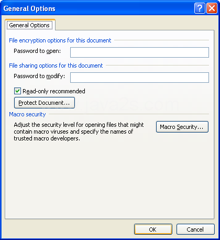The image size is (220, 240).
Task: Click the "Password to modify:" label
Action: [x=39, y=76]
